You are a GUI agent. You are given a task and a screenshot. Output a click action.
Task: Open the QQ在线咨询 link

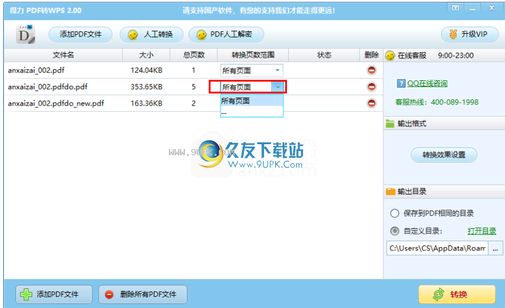click(428, 83)
